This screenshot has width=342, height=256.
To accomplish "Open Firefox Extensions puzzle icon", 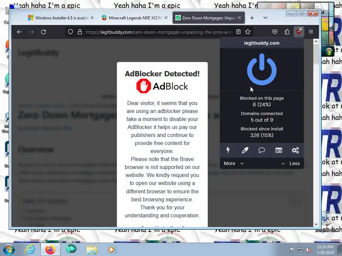I will [287, 32].
